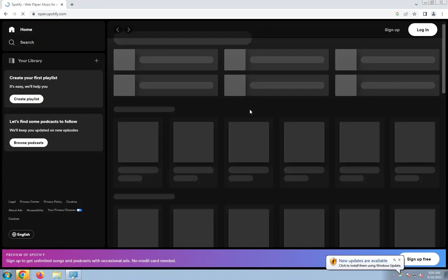448x280 pixels.
Task: Click the Action Center flag tray icon
Action: [408, 275]
